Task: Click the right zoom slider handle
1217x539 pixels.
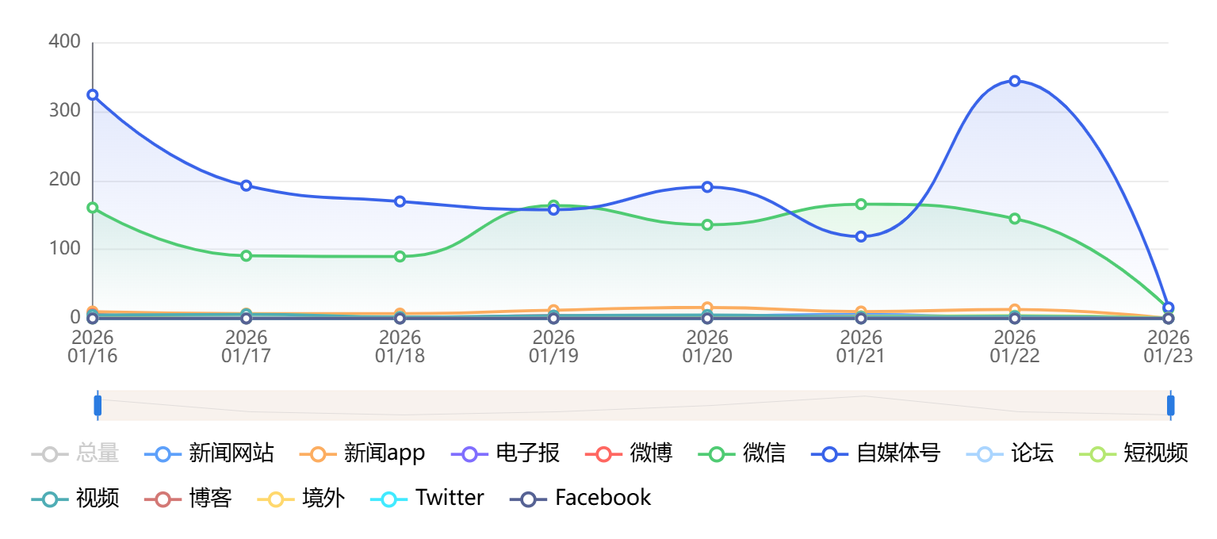Action: pos(1170,405)
